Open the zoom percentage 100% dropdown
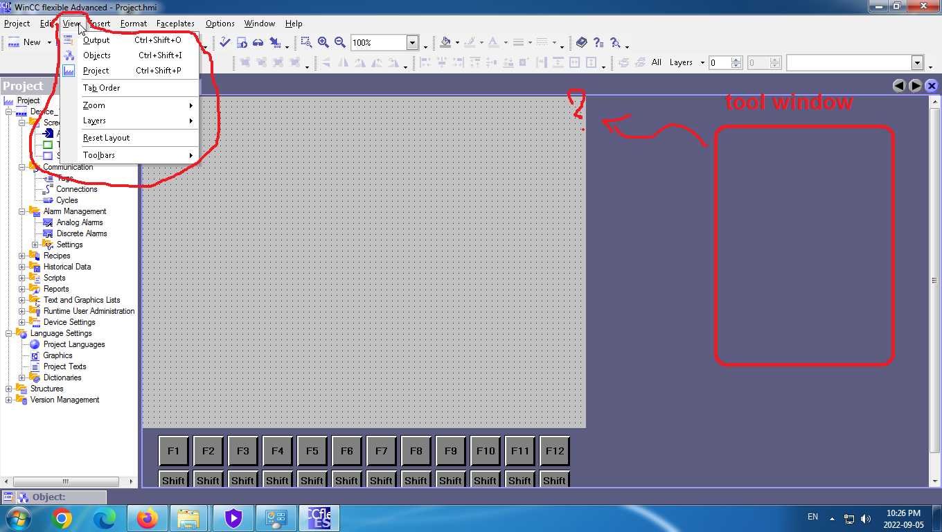This screenshot has height=532, width=942. pos(413,42)
